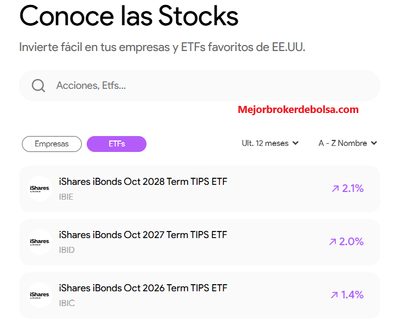Viewport: 394px width, 322px height.
Task: Open iShares iBonds Oct 2026 Term TIPS ETF
Action: click(x=200, y=295)
